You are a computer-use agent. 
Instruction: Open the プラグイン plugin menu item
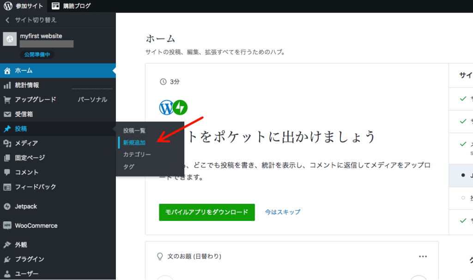click(x=30, y=259)
